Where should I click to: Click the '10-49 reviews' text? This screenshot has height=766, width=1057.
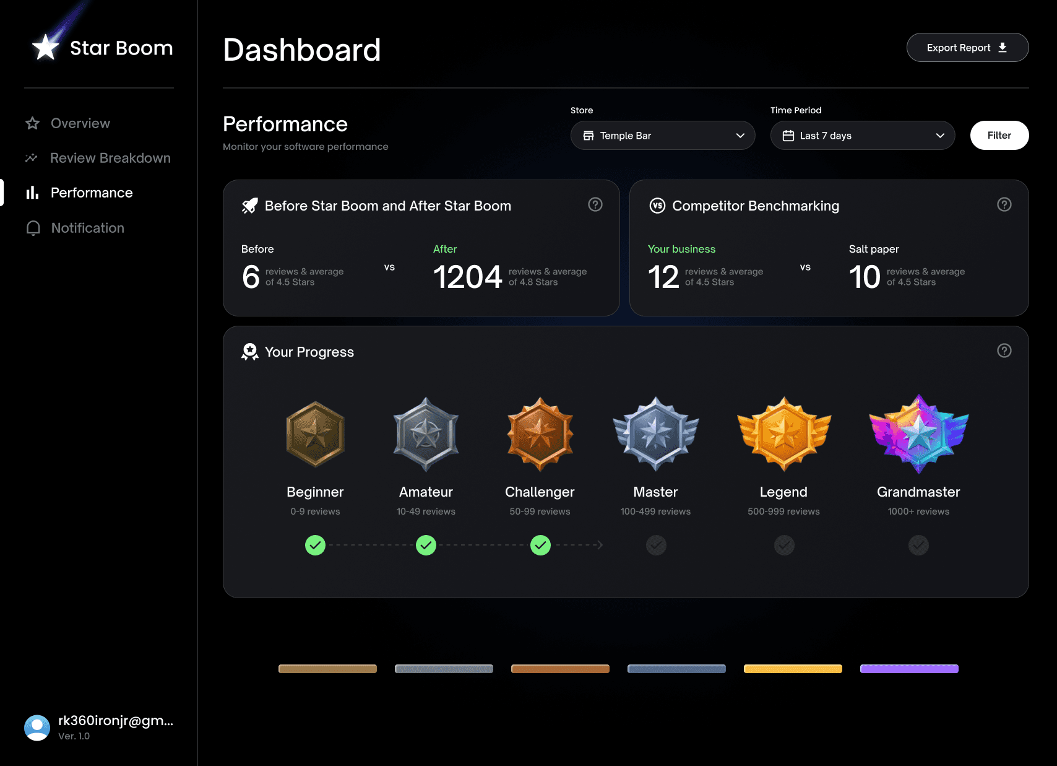coord(426,511)
